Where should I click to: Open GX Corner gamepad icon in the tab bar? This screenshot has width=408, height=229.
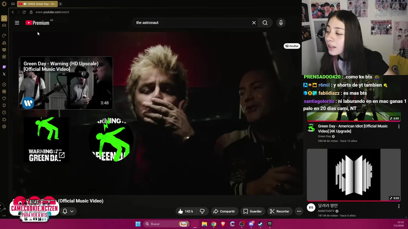pyautogui.click(x=13, y=4)
